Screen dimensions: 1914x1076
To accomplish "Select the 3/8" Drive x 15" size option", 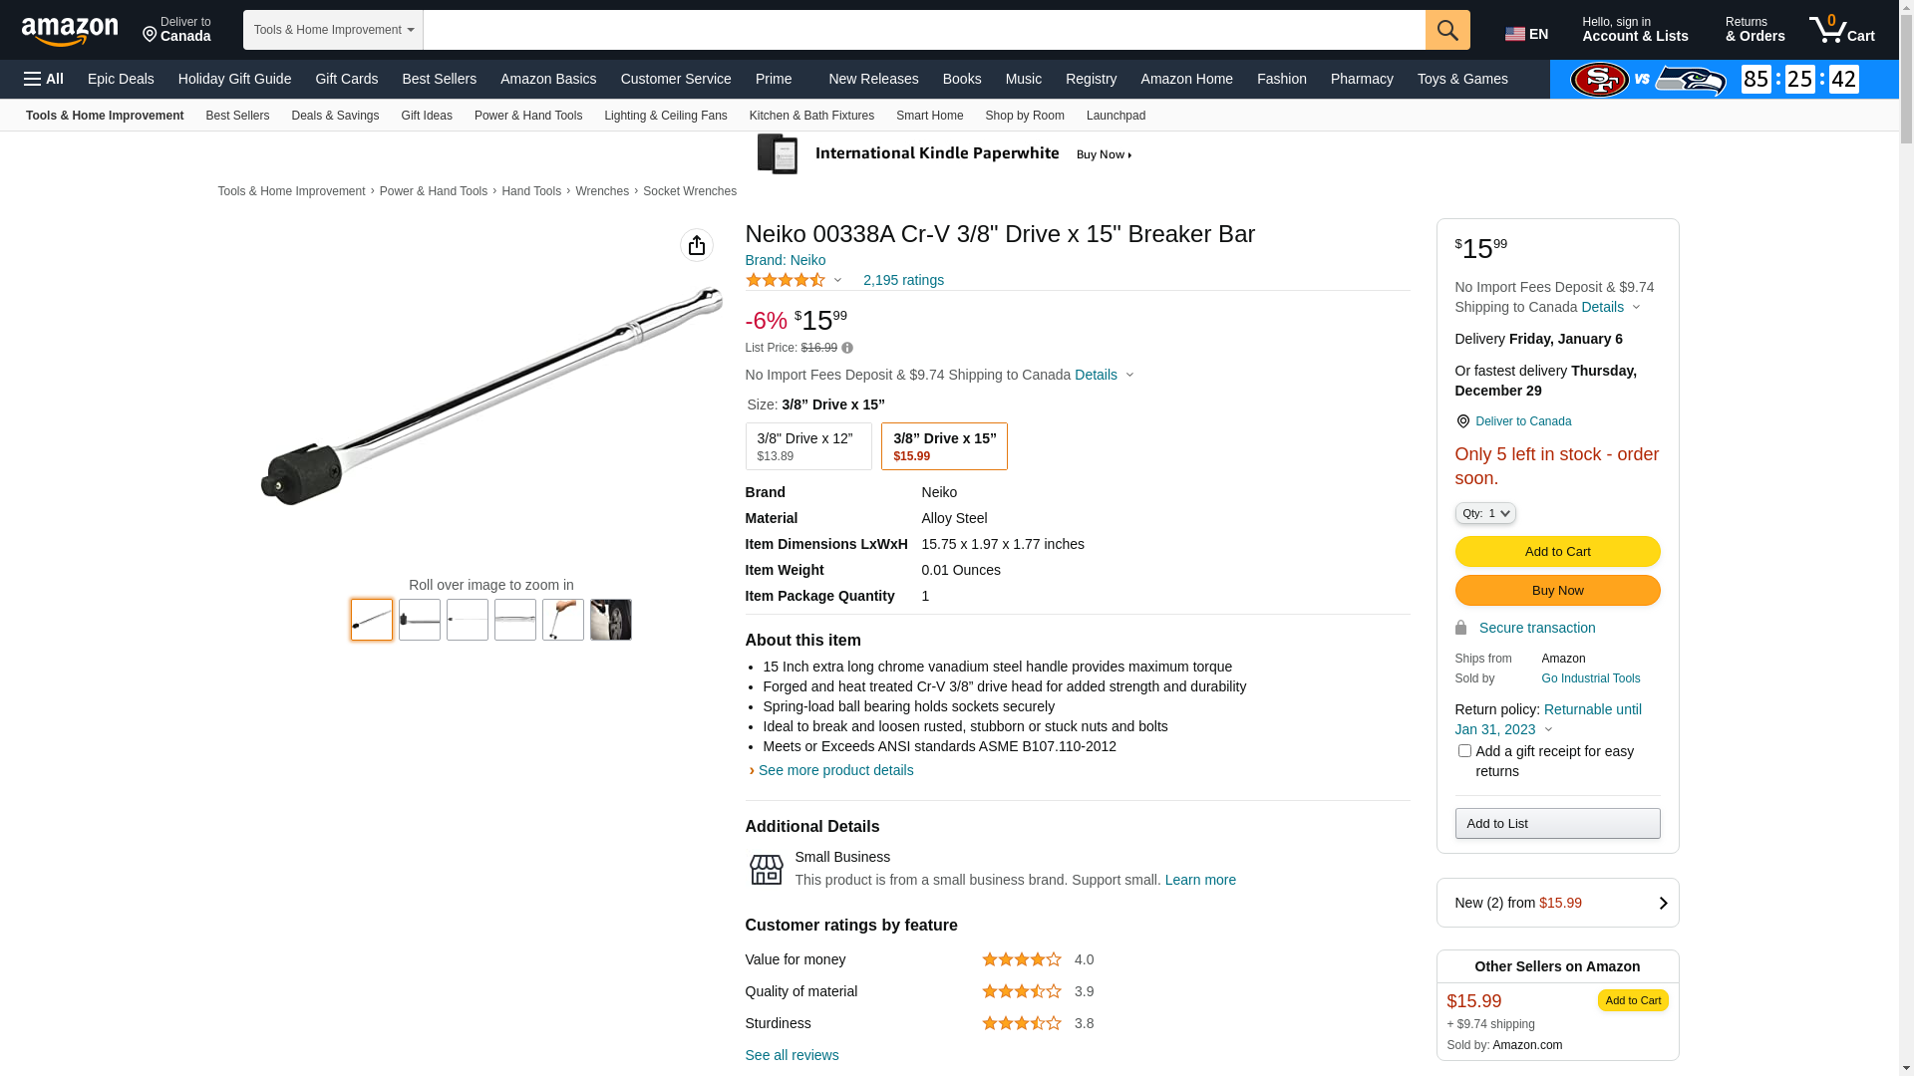I will [944, 446].
